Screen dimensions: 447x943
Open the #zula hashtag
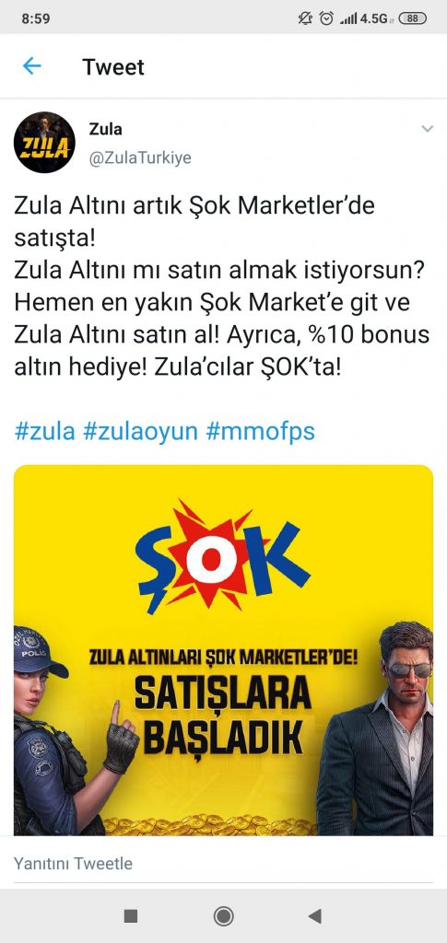pyautogui.click(x=44, y=431)
